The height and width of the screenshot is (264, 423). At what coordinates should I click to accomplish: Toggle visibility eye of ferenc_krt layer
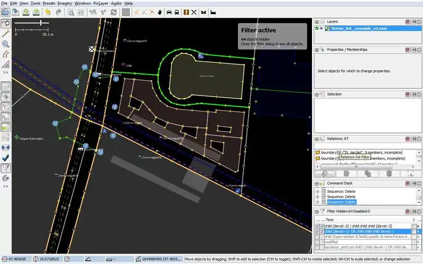321,28
